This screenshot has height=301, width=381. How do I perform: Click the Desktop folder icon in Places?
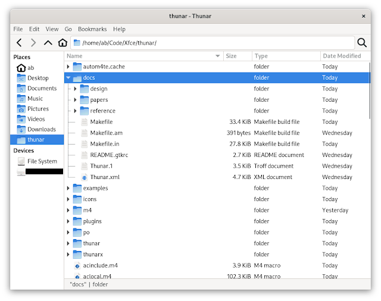21,78
